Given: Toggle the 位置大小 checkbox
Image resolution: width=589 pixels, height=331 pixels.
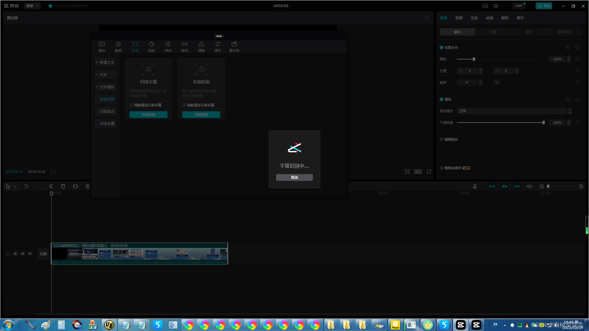Looking at the screenshot, I should 441,48.
